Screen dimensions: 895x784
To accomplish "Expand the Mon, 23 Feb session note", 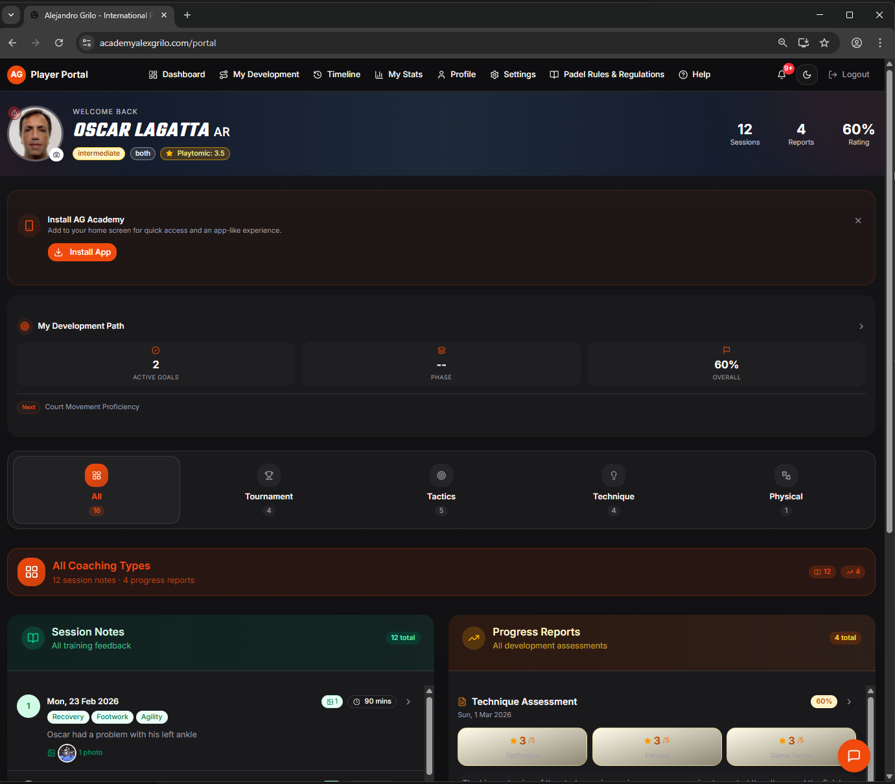I will 408,702.
